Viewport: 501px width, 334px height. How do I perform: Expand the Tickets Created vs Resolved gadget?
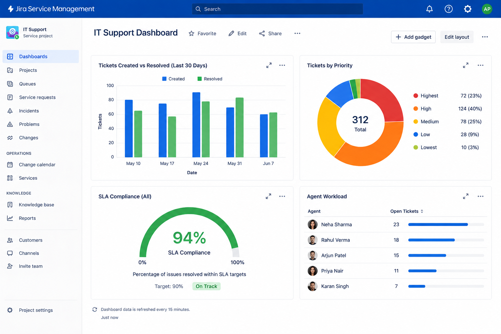tap(269, 65)
